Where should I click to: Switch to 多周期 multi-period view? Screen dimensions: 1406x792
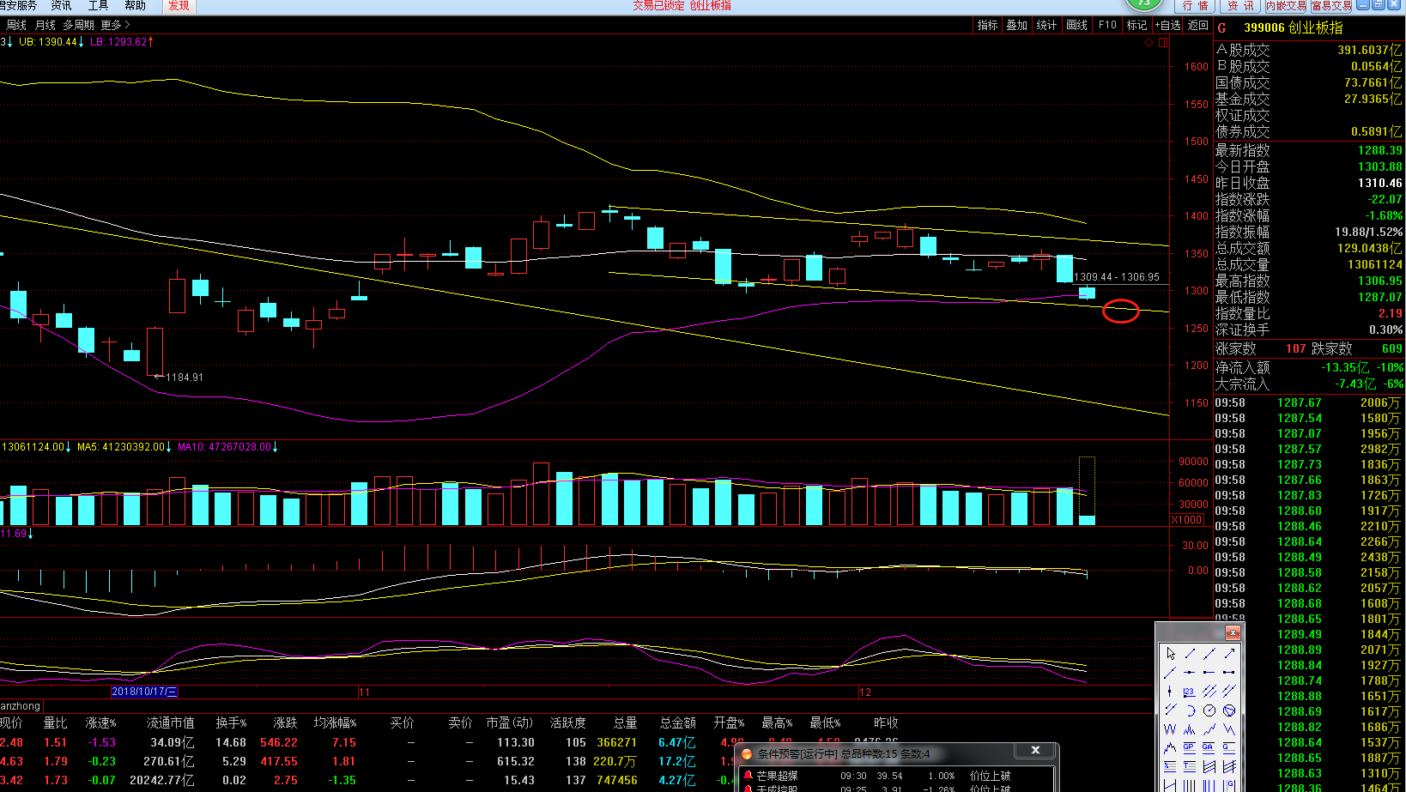(78, 25)
